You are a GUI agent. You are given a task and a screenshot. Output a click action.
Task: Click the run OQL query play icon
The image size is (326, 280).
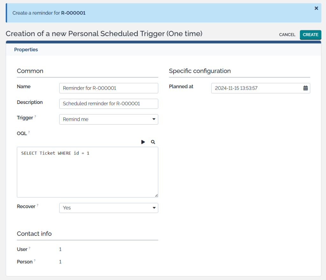(143, 142)
